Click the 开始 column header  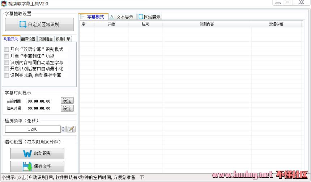(111, 24)
